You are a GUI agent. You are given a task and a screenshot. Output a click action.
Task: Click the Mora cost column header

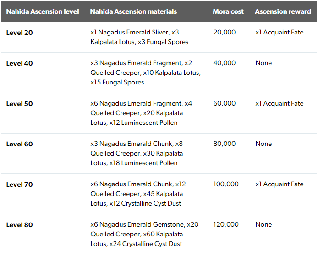228,11
